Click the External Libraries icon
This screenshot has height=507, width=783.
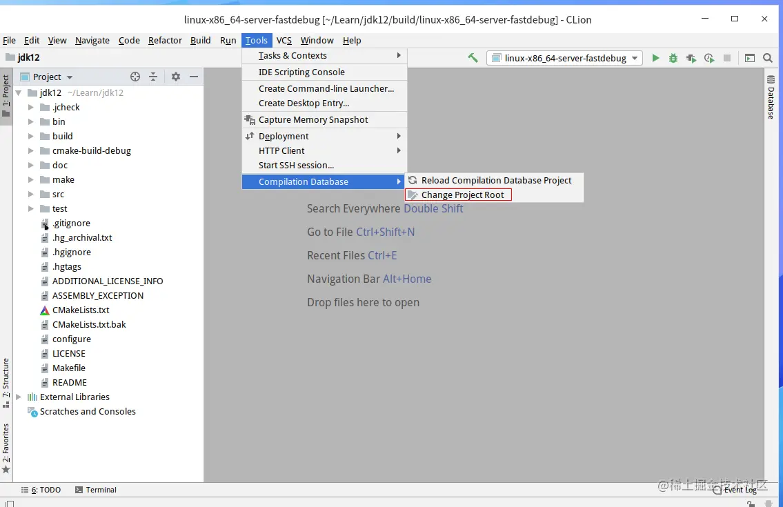point(32,397)
